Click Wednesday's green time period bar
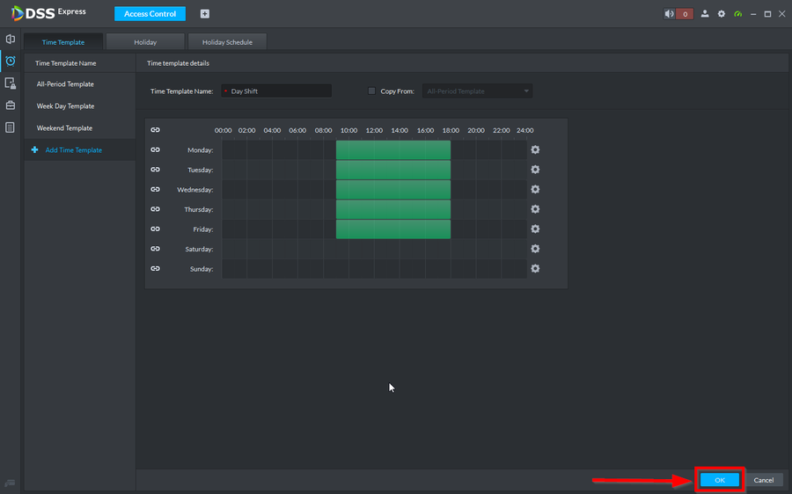This screenshot has width=792, height=494. tap(393, 189)
